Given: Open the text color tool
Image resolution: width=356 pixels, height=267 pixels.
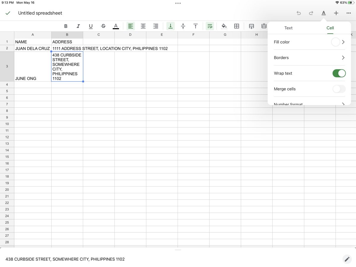Looking at the screenshot, I should point(116,26).
